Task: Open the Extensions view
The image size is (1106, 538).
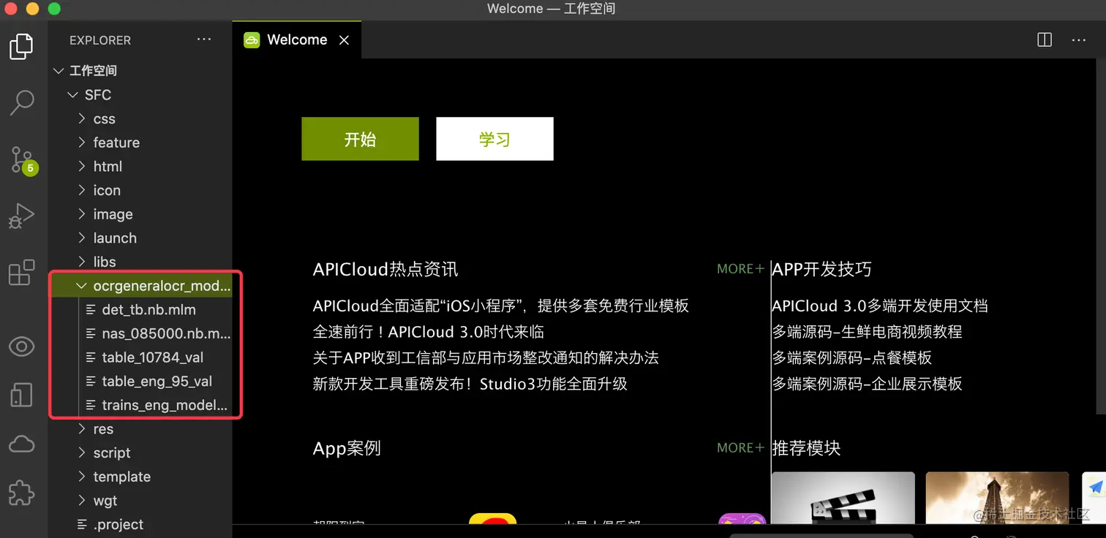Action: pos(21,272)
